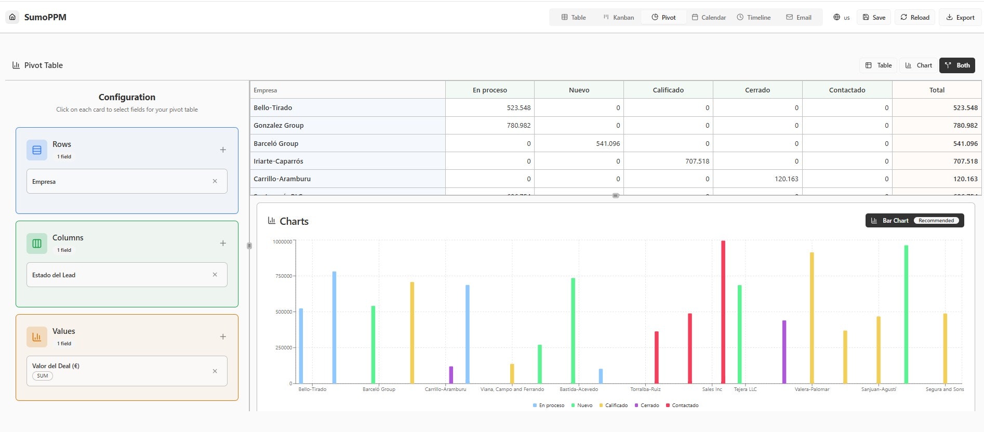Open the language selector labeled us

pyautogui.click(x=841, y=17)
